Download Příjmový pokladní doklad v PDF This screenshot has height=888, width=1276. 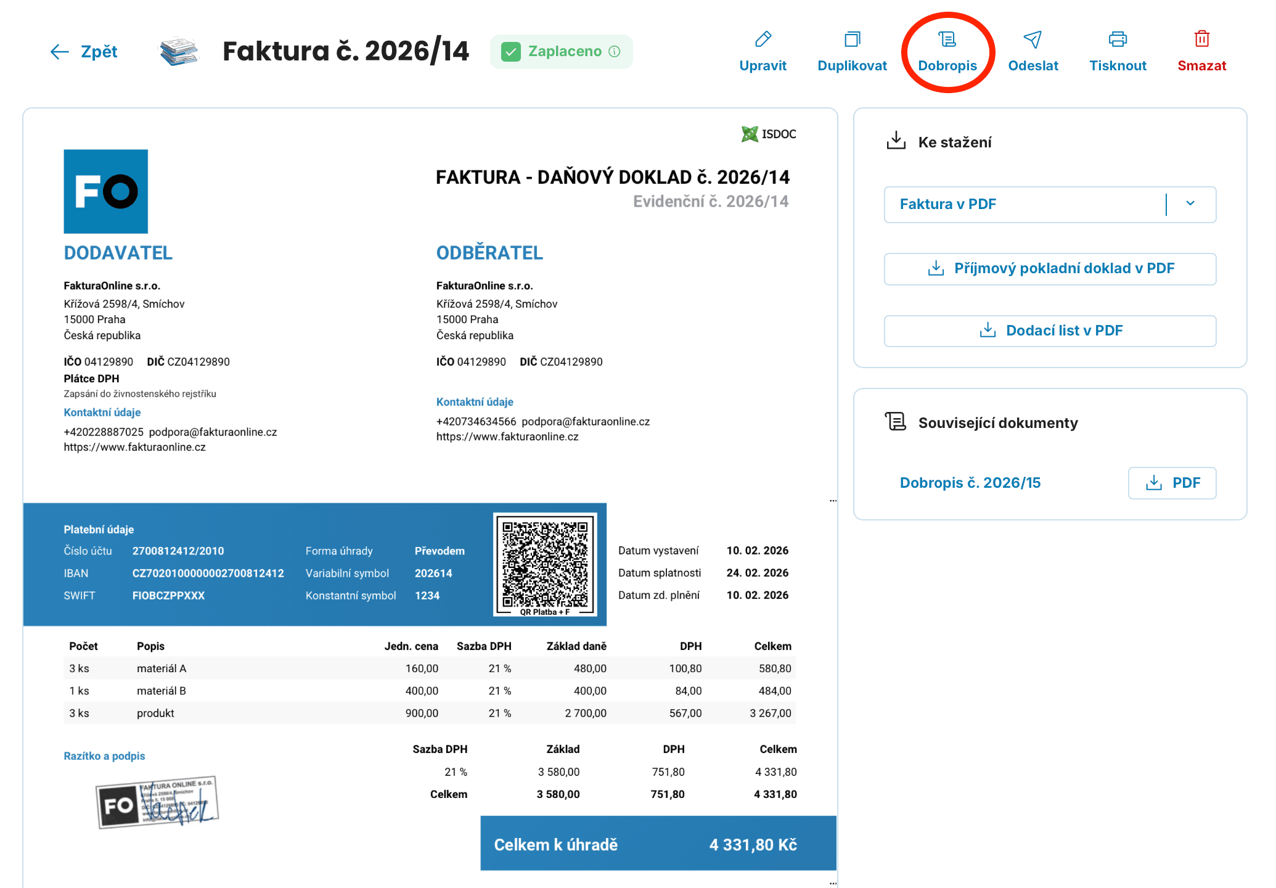1050,269
